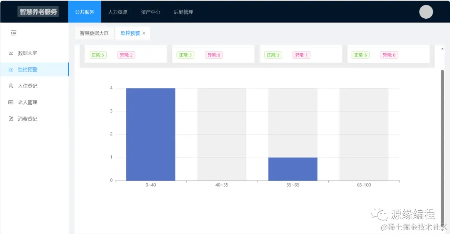The height and width of the screenshot is (234, 450).
Task: Open 消费登记 in the sidebar
Action: coord(35,118)
